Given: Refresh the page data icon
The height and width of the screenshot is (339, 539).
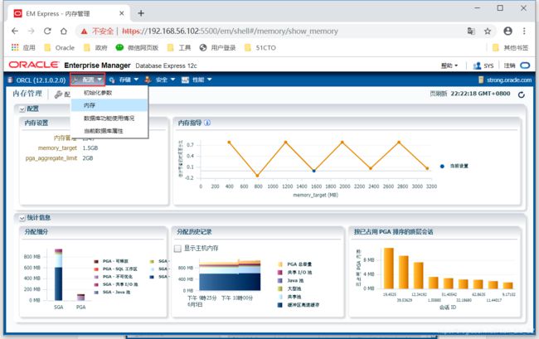Looking at the screenshot, I should [x=521, y=94].
